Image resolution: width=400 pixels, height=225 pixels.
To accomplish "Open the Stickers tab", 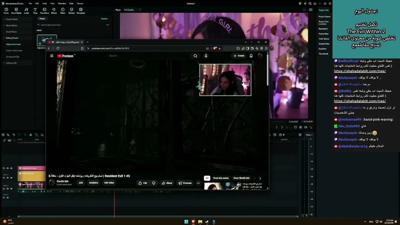I will (x=72, y=11).
